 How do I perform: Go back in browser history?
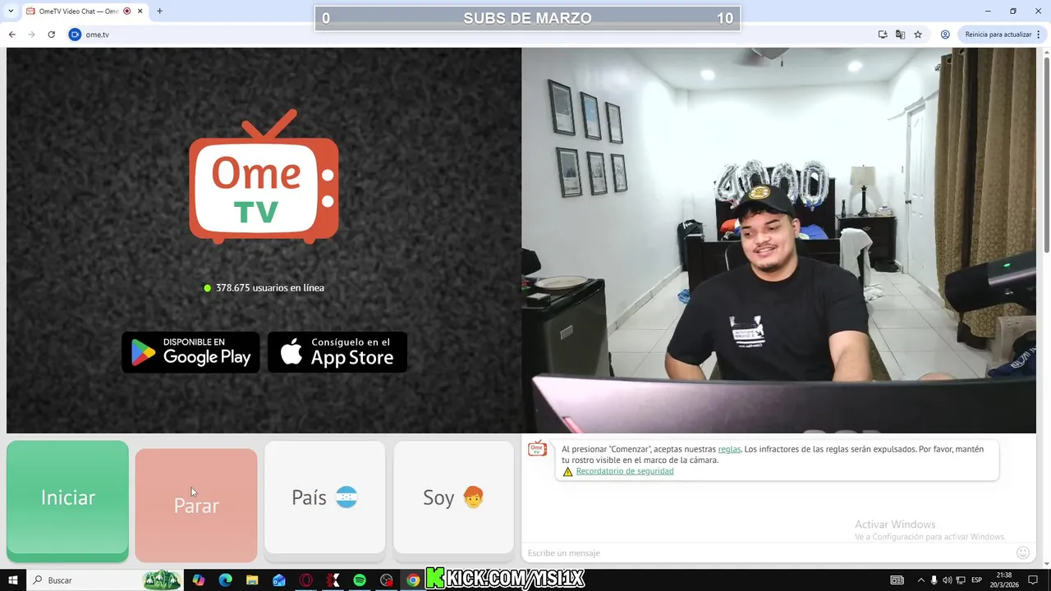[11, 34]
